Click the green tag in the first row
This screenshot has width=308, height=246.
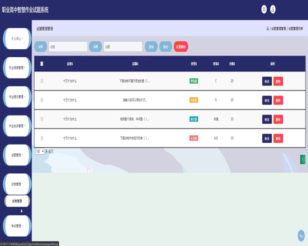pyautogui.click(x=193, y=81)
